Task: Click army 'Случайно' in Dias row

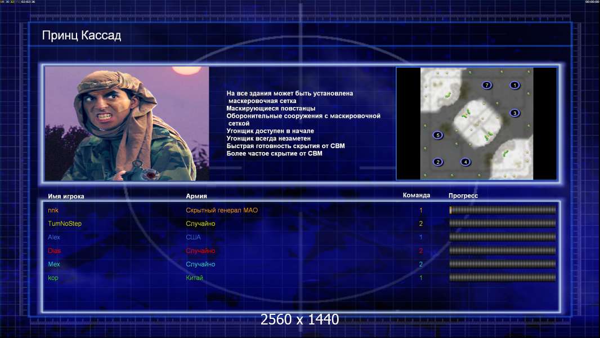Action: [200, 251]
